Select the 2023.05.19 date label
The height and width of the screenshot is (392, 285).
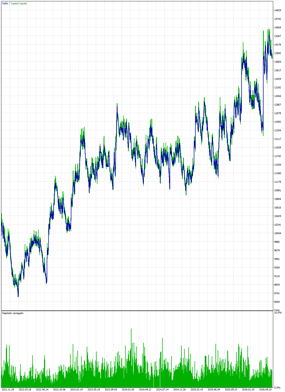pos(94,390)
